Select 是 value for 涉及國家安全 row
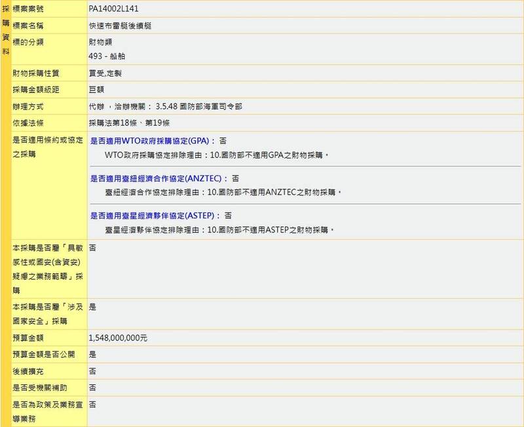The height and width of the screenshot is (427, 524). coord(92,306)
